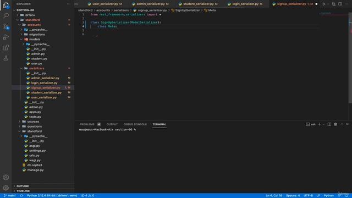Image resolution: width=352 pixels, height=198 pixels.
Task: Open manage.py file
Action: pyautogui.click(x=43, y=170)
